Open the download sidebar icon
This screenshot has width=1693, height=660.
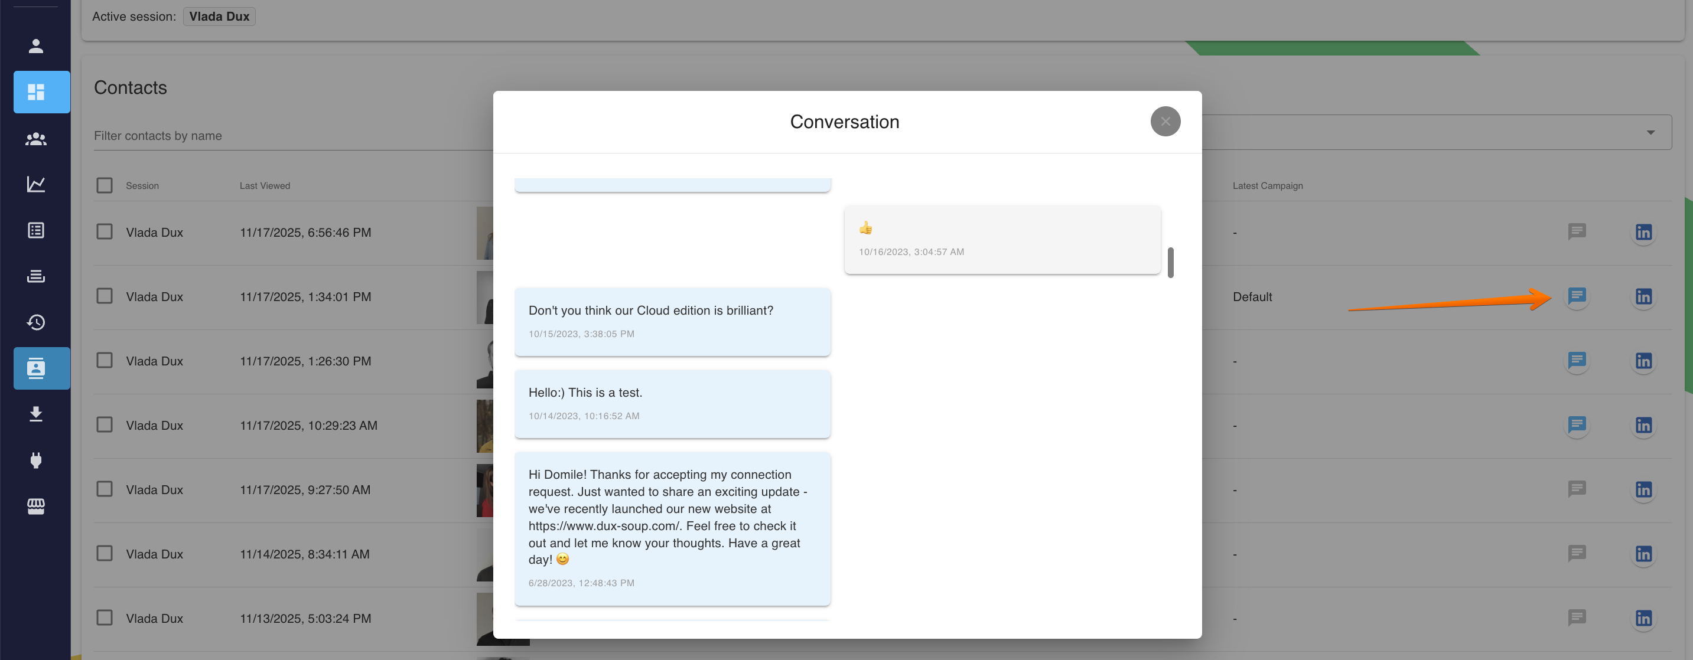pos(36,414)
